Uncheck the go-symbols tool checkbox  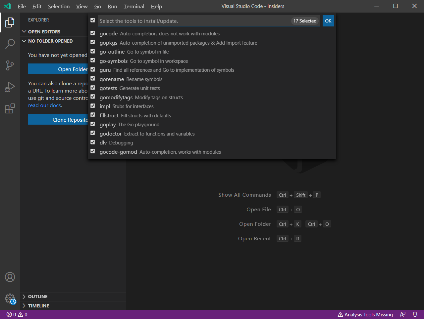pos(93,60)
